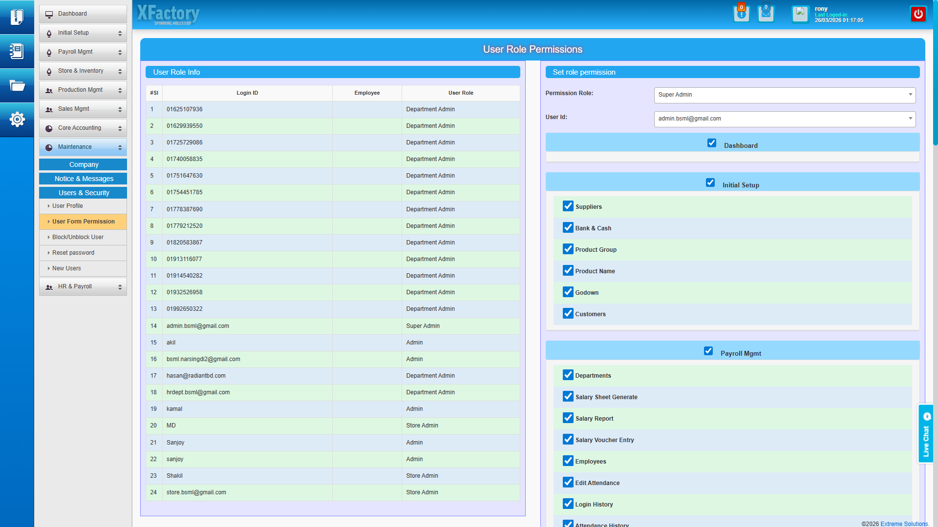Image resolution: width=938 pixels, height=527 pixels.
Task: Expand the Payroll Mgmt sidebar menu
Action: [83, 52]
